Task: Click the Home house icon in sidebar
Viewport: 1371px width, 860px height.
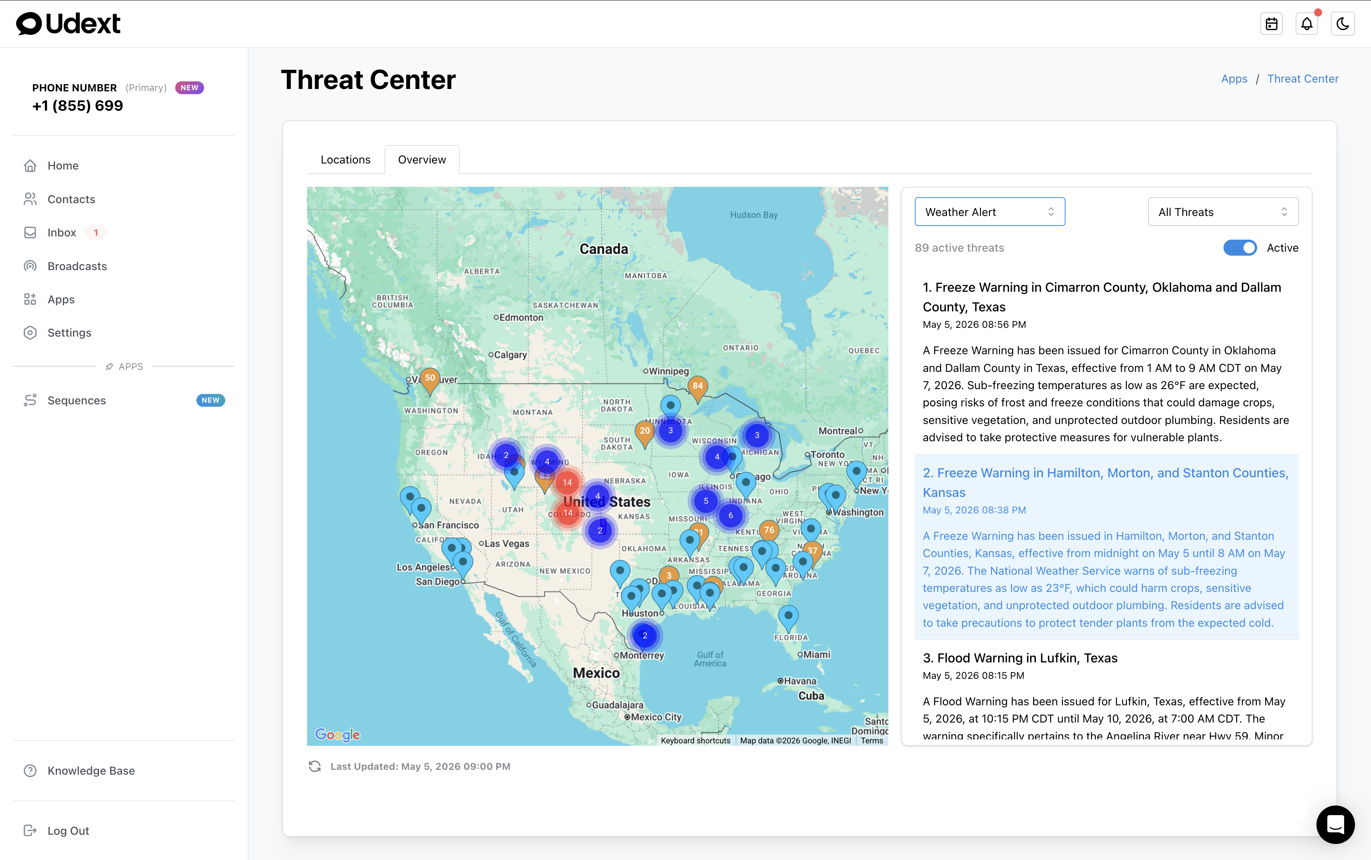Action: (30, 166)
